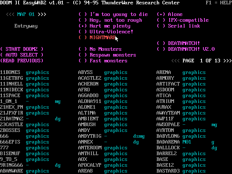Select 11SPACE wad file
232x174 pixels.
[10, 95]
